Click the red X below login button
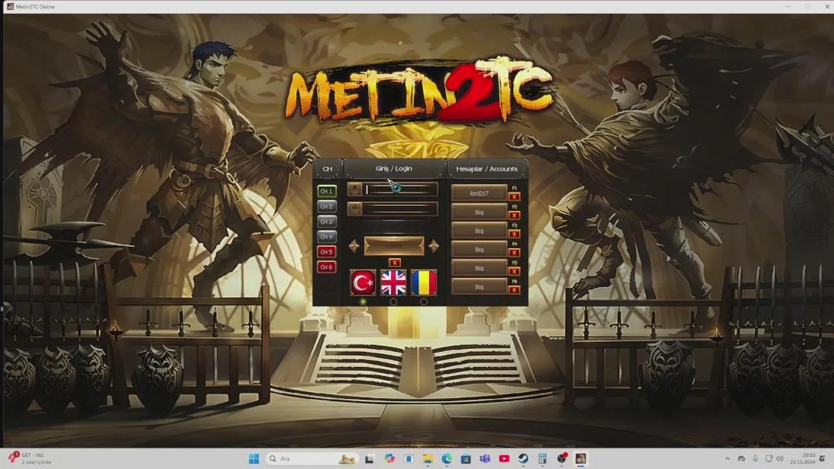Screen dimensions: 834x469 coord(395,263)
